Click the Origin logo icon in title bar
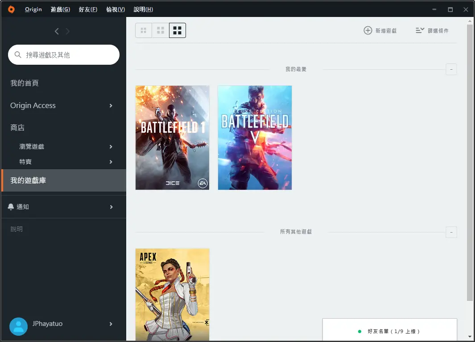This screenshot has height=342, width=475. pos(11,9)
